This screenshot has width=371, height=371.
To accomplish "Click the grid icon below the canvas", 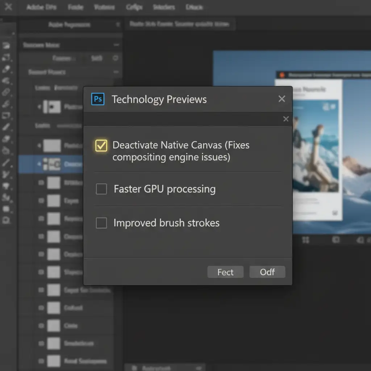I will [x=305, y=240].
